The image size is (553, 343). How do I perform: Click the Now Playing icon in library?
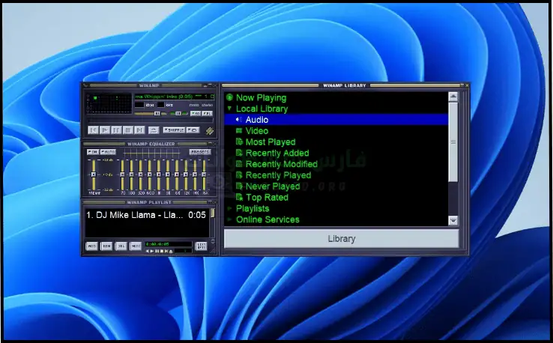pyautogui.click(x=230, y=97)
